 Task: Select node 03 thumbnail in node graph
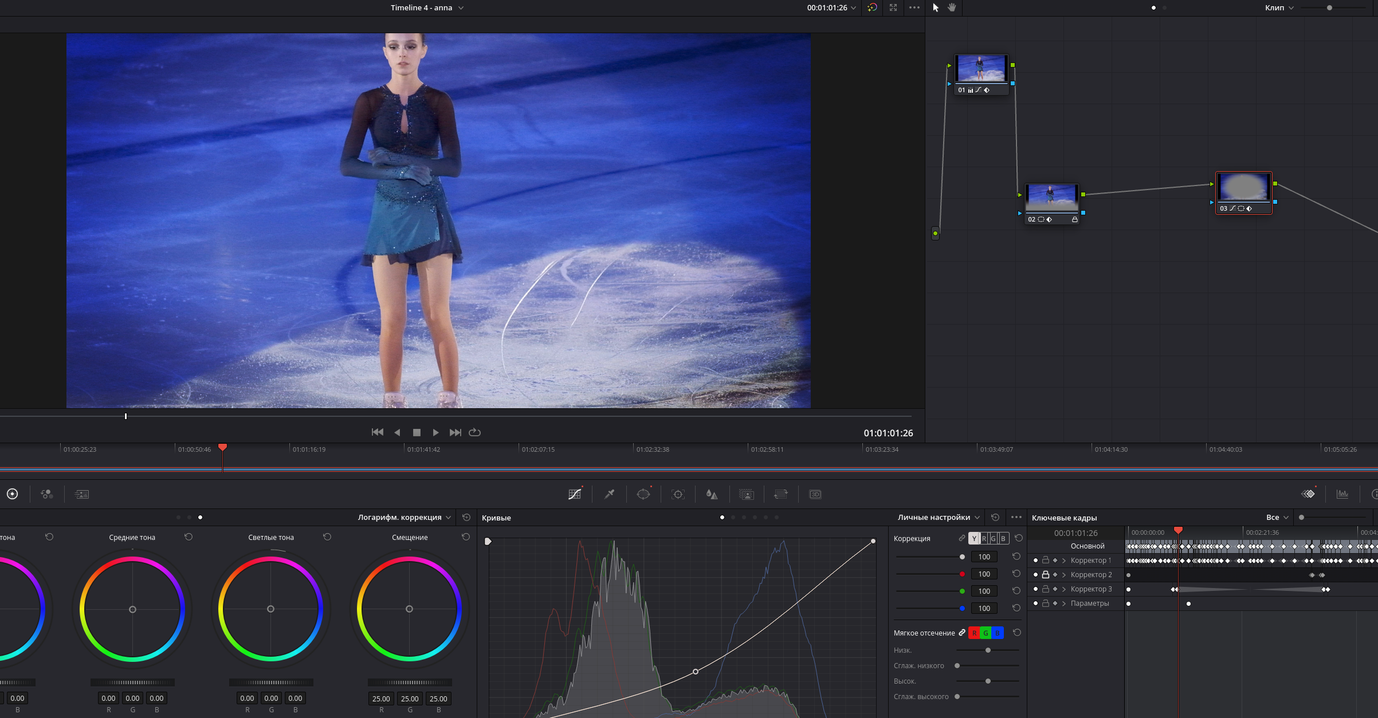click(1243, 188)
